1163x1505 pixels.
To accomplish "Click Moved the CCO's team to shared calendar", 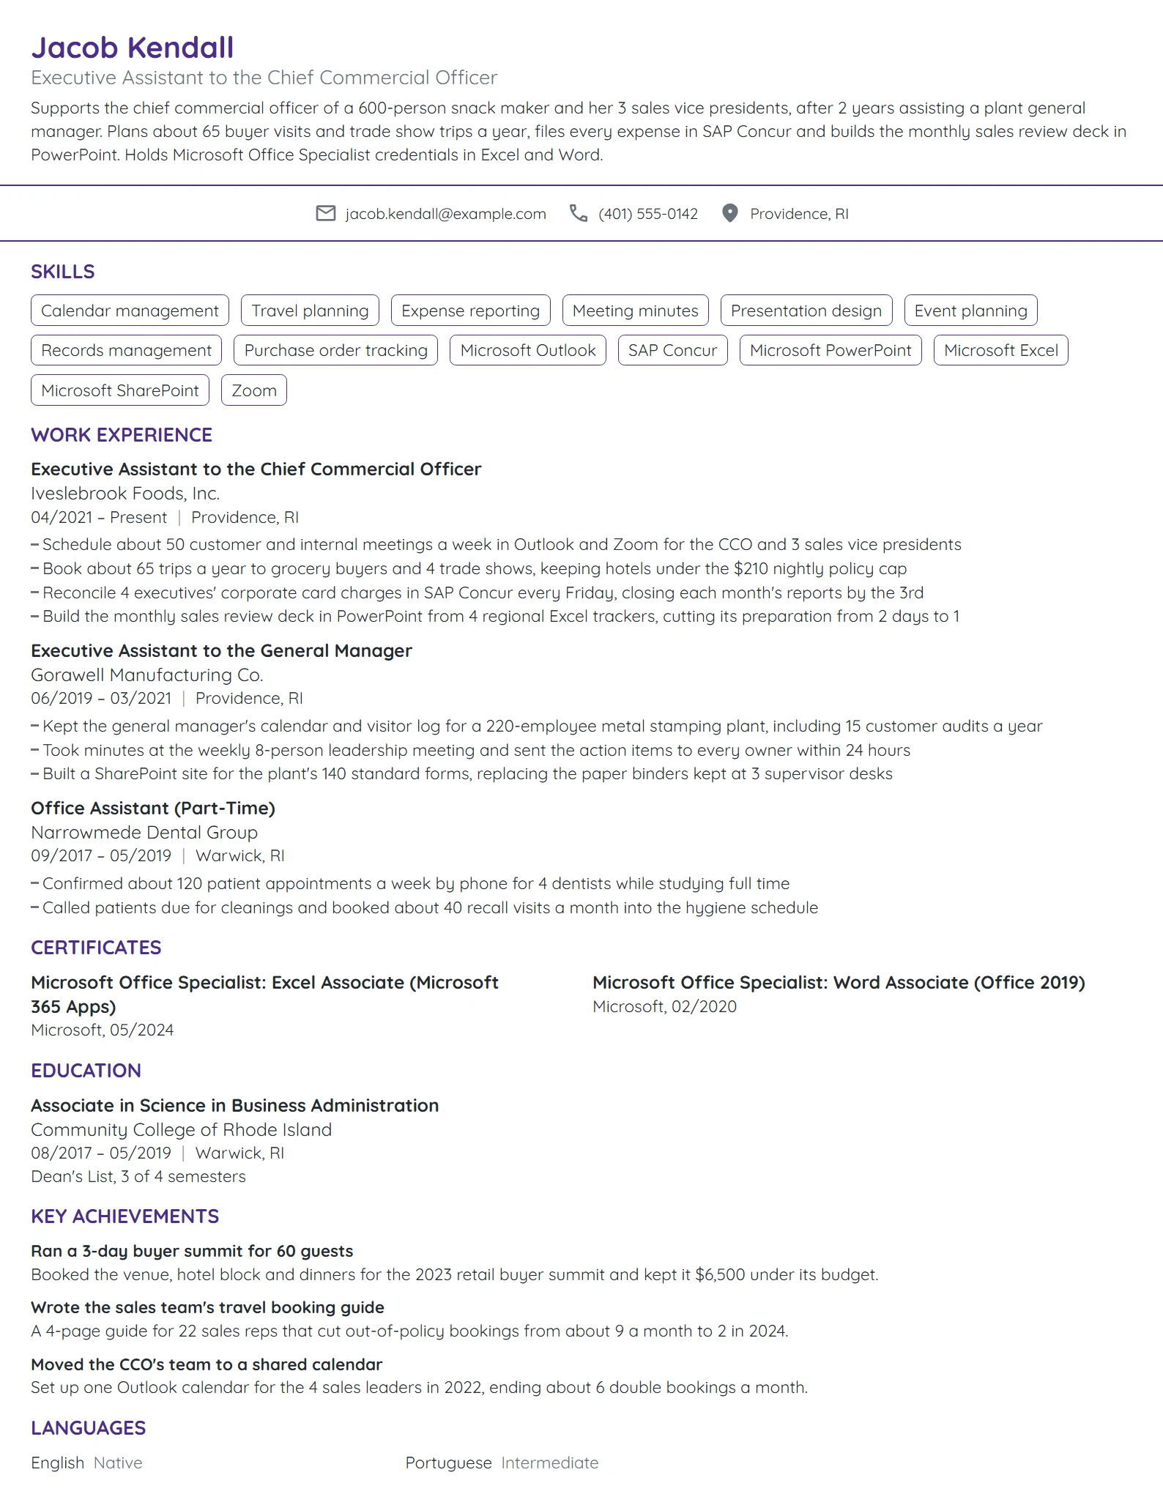I will click(x=207, y=1365).
